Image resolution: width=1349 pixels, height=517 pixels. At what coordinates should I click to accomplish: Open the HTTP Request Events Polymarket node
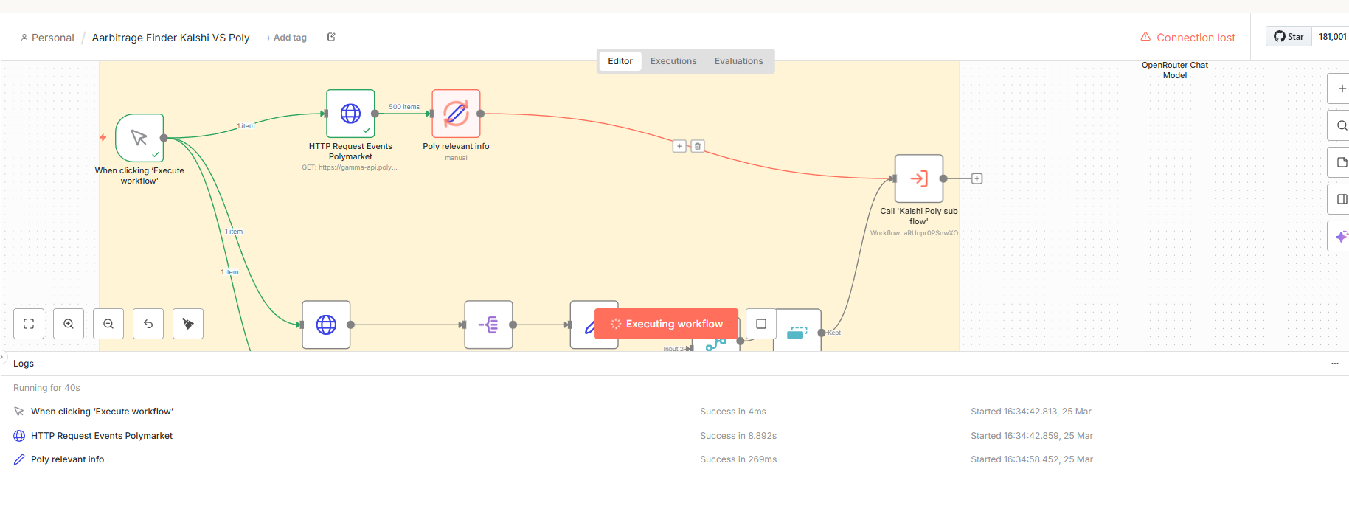click(x=350, y=114)
